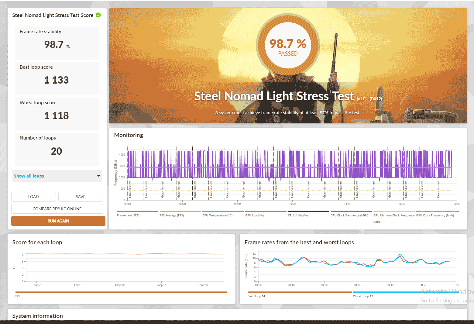Click the Worst loop score 1 118 value
Viewport: 474px width, 324px height.
point(57,116)
